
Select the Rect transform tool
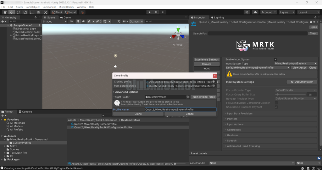(x=32, y=12)
